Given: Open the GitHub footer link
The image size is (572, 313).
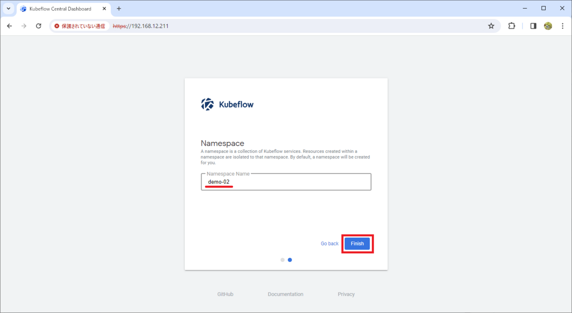Looking at the screenshot, I should 225,294.
